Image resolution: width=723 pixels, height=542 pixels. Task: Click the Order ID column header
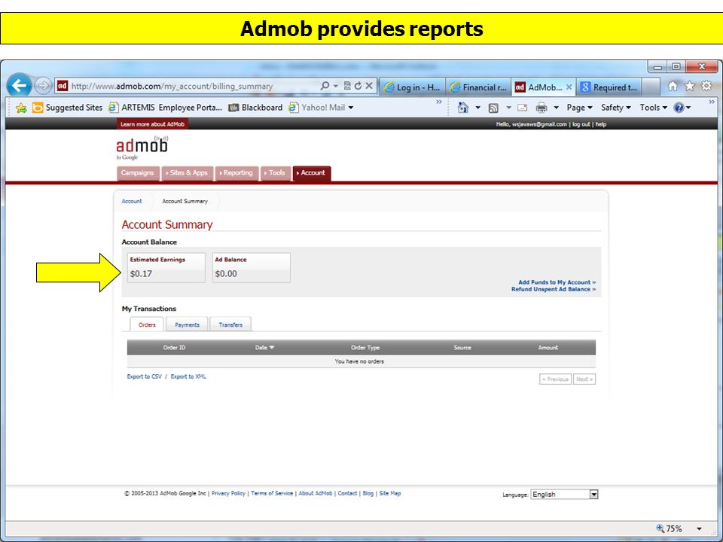click(x=174, y=348)
